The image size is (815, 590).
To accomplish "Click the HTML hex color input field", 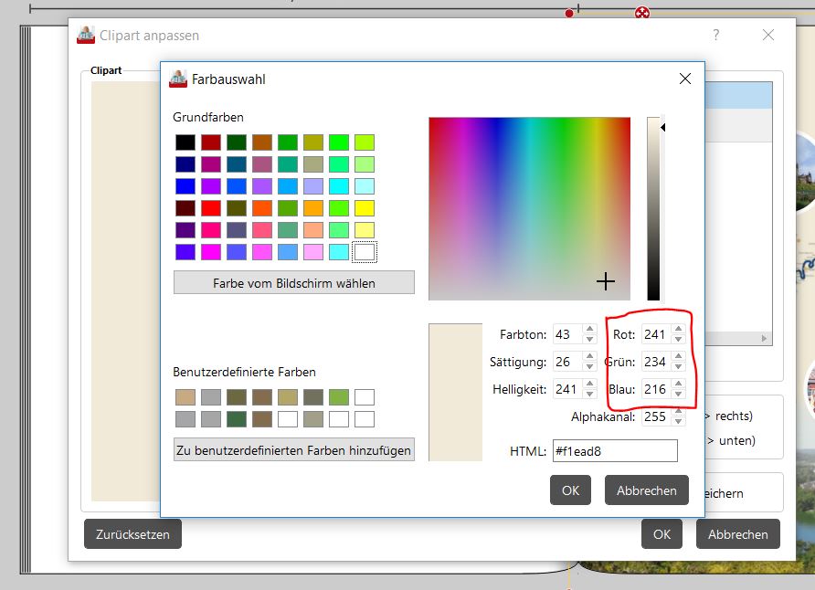I will (x=614, y=451).
